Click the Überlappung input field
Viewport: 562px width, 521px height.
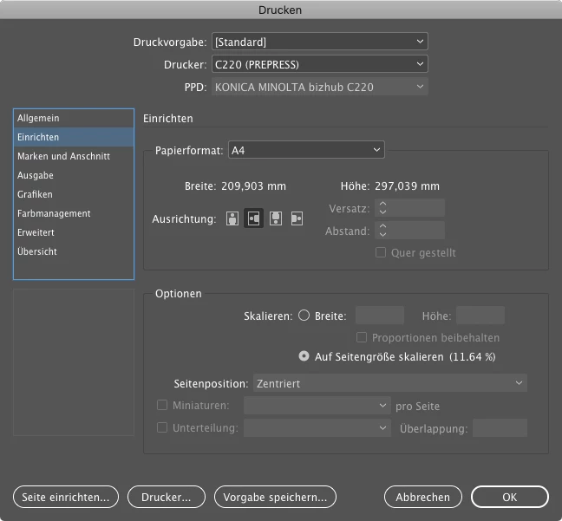[500, 428]
